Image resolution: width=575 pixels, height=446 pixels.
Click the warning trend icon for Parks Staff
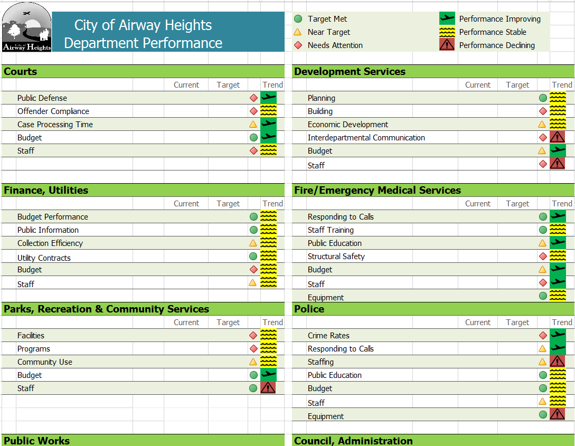(268, 388)
